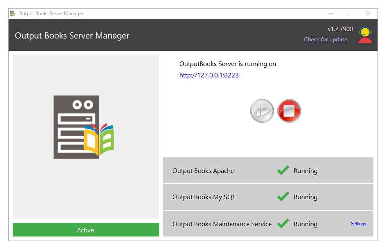Click the Running status of Apache row
The width and height of the screenshot is (389, 250).
tap(305, 171)
